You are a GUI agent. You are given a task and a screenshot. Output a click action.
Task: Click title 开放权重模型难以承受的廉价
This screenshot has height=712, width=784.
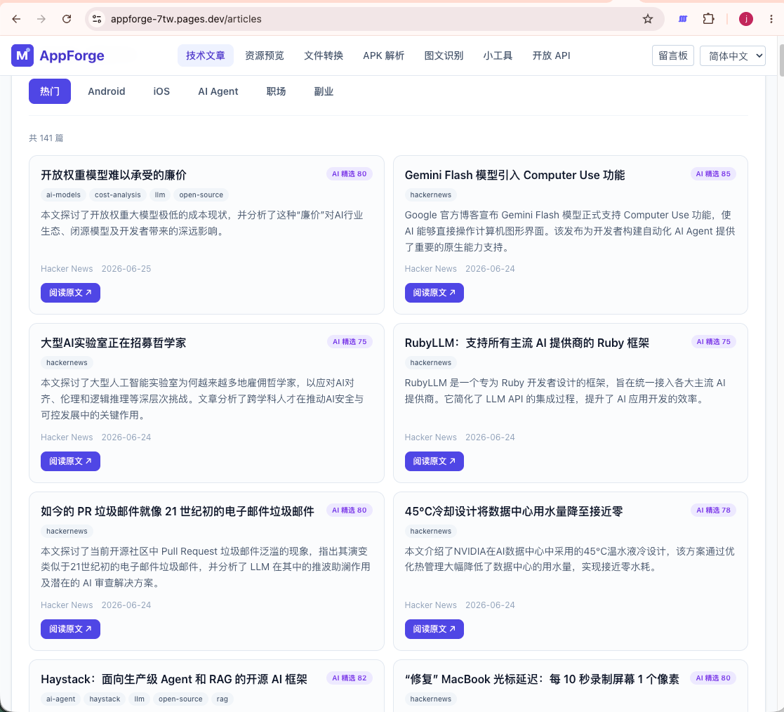click(114, 175)
